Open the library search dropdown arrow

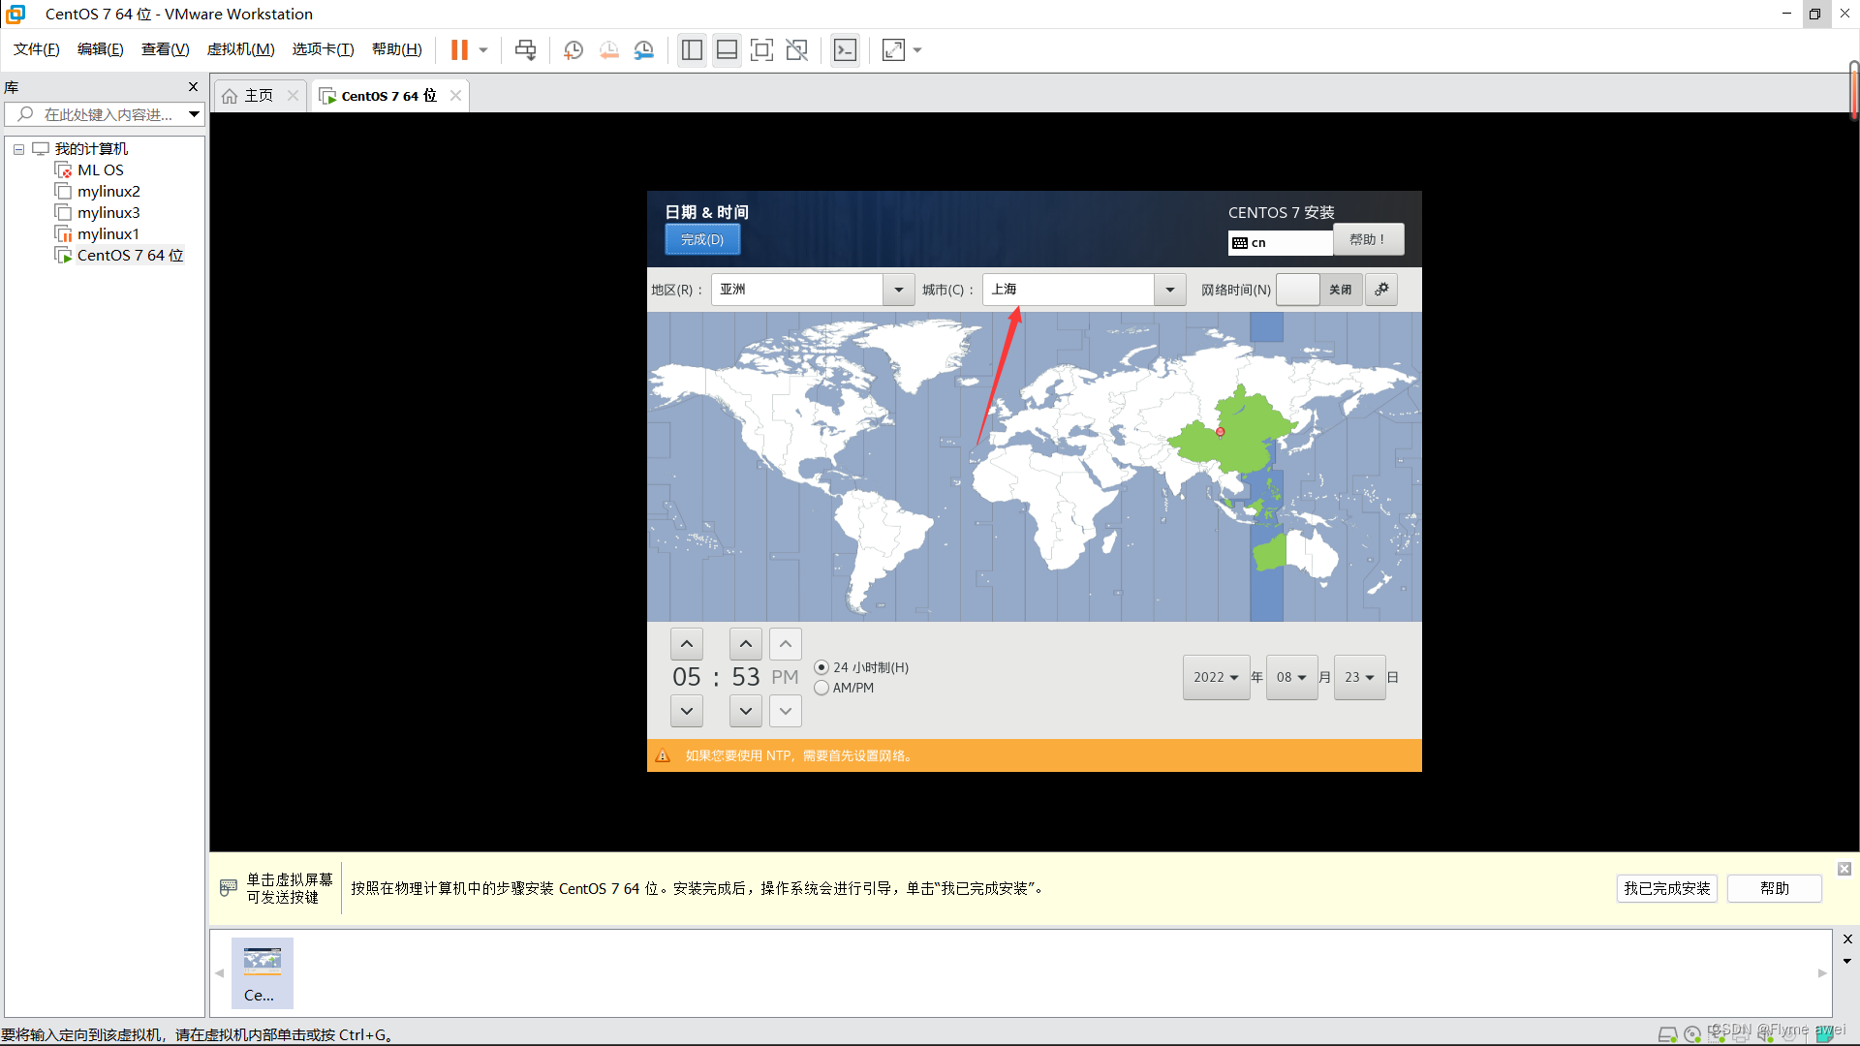pyautogui.click(x=194, y=114)
